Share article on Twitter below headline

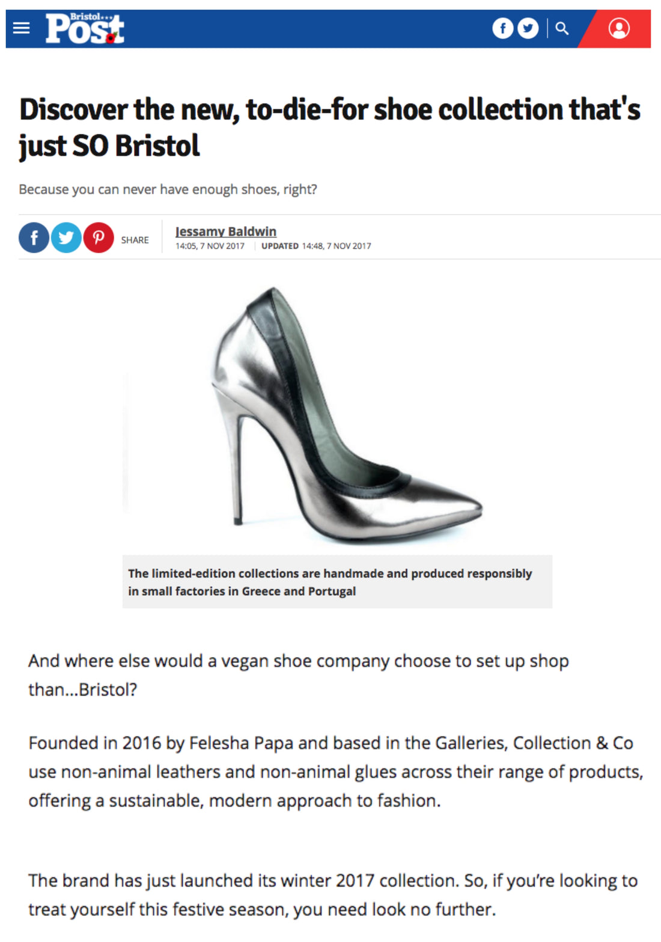[x=66, y=238]
